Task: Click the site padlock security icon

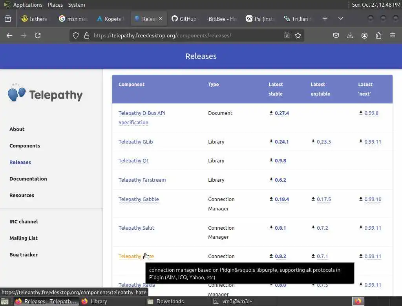Action: (87, 35)
